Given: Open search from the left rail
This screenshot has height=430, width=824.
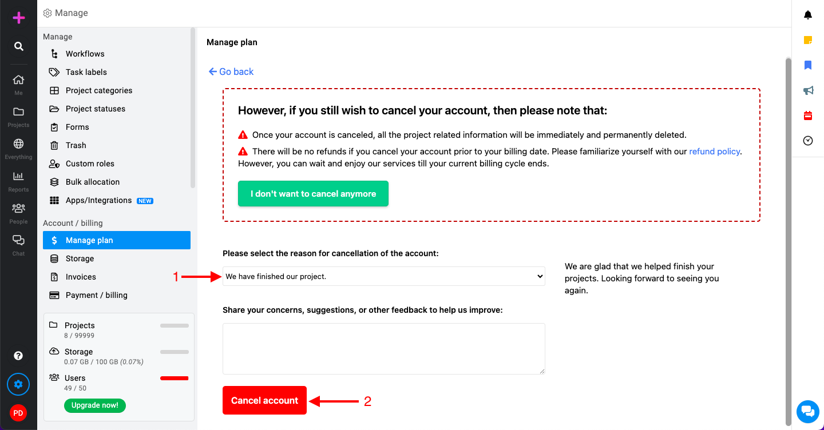Looking at the screenshot, I should click(19, 46).
